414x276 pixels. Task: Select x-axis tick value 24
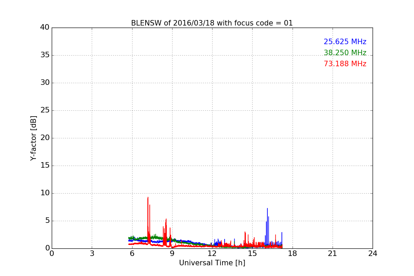(x=373, y=254)
